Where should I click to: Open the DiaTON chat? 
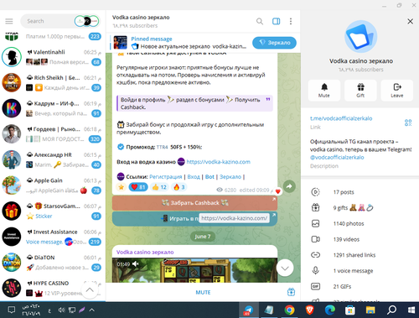[53, 263]
